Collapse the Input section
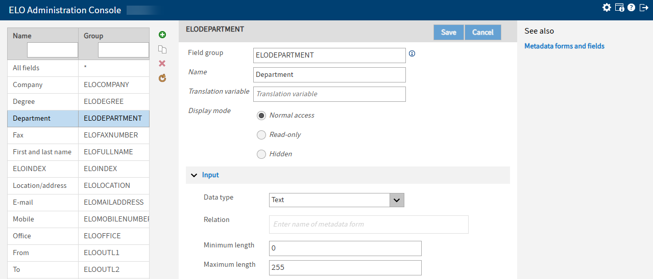Image resolution: width=653 pixels, height=279 pixels. click(x=194, y=175)
